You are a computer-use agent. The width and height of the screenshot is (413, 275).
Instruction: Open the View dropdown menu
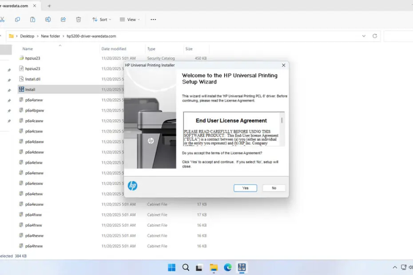point(129,20)
